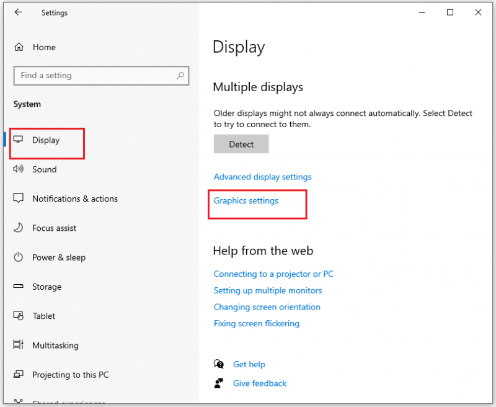Open Advanced display settings link
This screenshot has width=496, height=407.
coord(262,177)
